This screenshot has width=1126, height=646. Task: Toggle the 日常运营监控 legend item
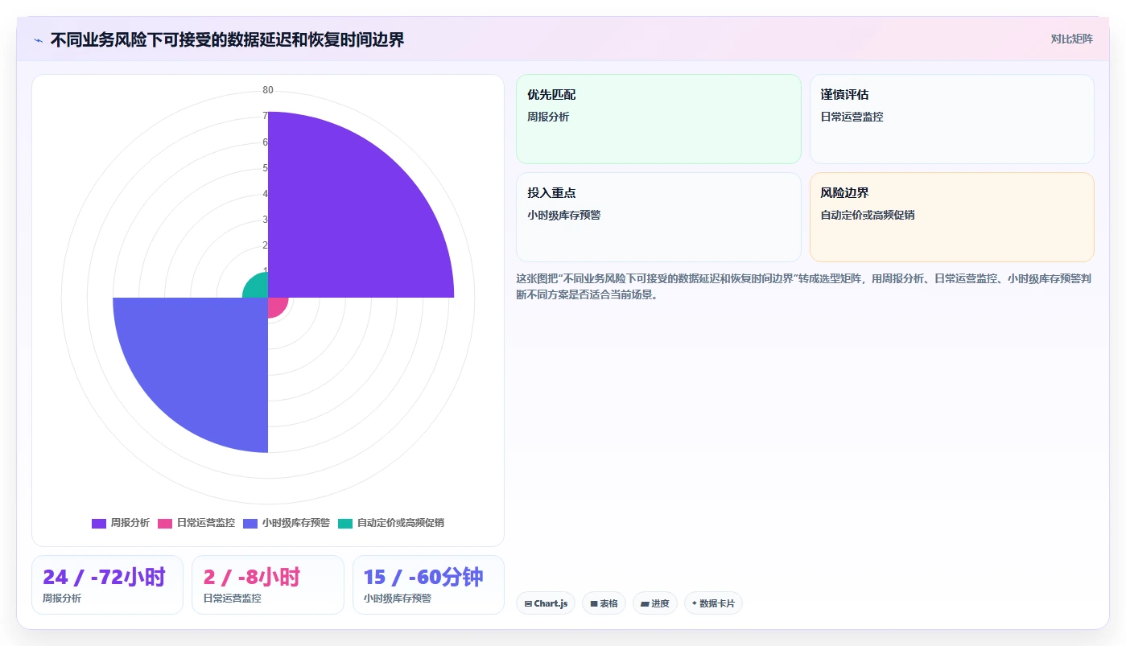196,523
